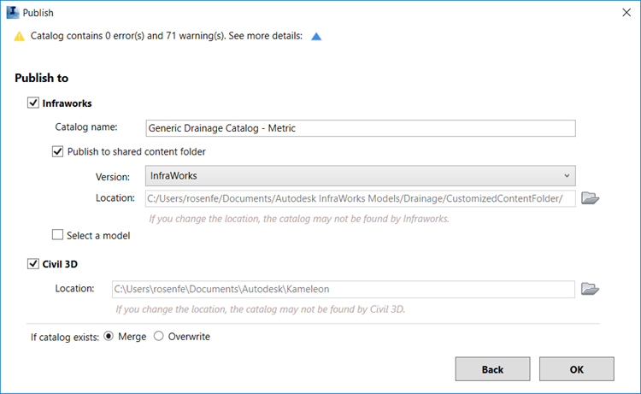Viewport: 641px width, 394px height.
Task: Click the catalog warnings message text
Action: (x=166, y=37)
